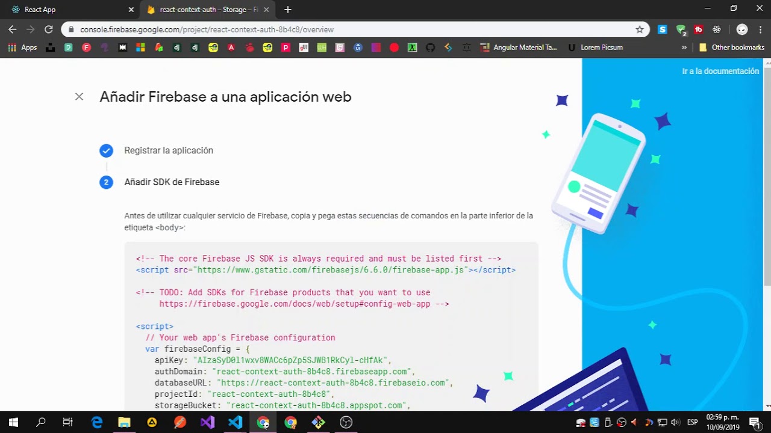771x433 pixels.
Task: Open File Explorer from the taskbar
Action: (x=124, y=422)
